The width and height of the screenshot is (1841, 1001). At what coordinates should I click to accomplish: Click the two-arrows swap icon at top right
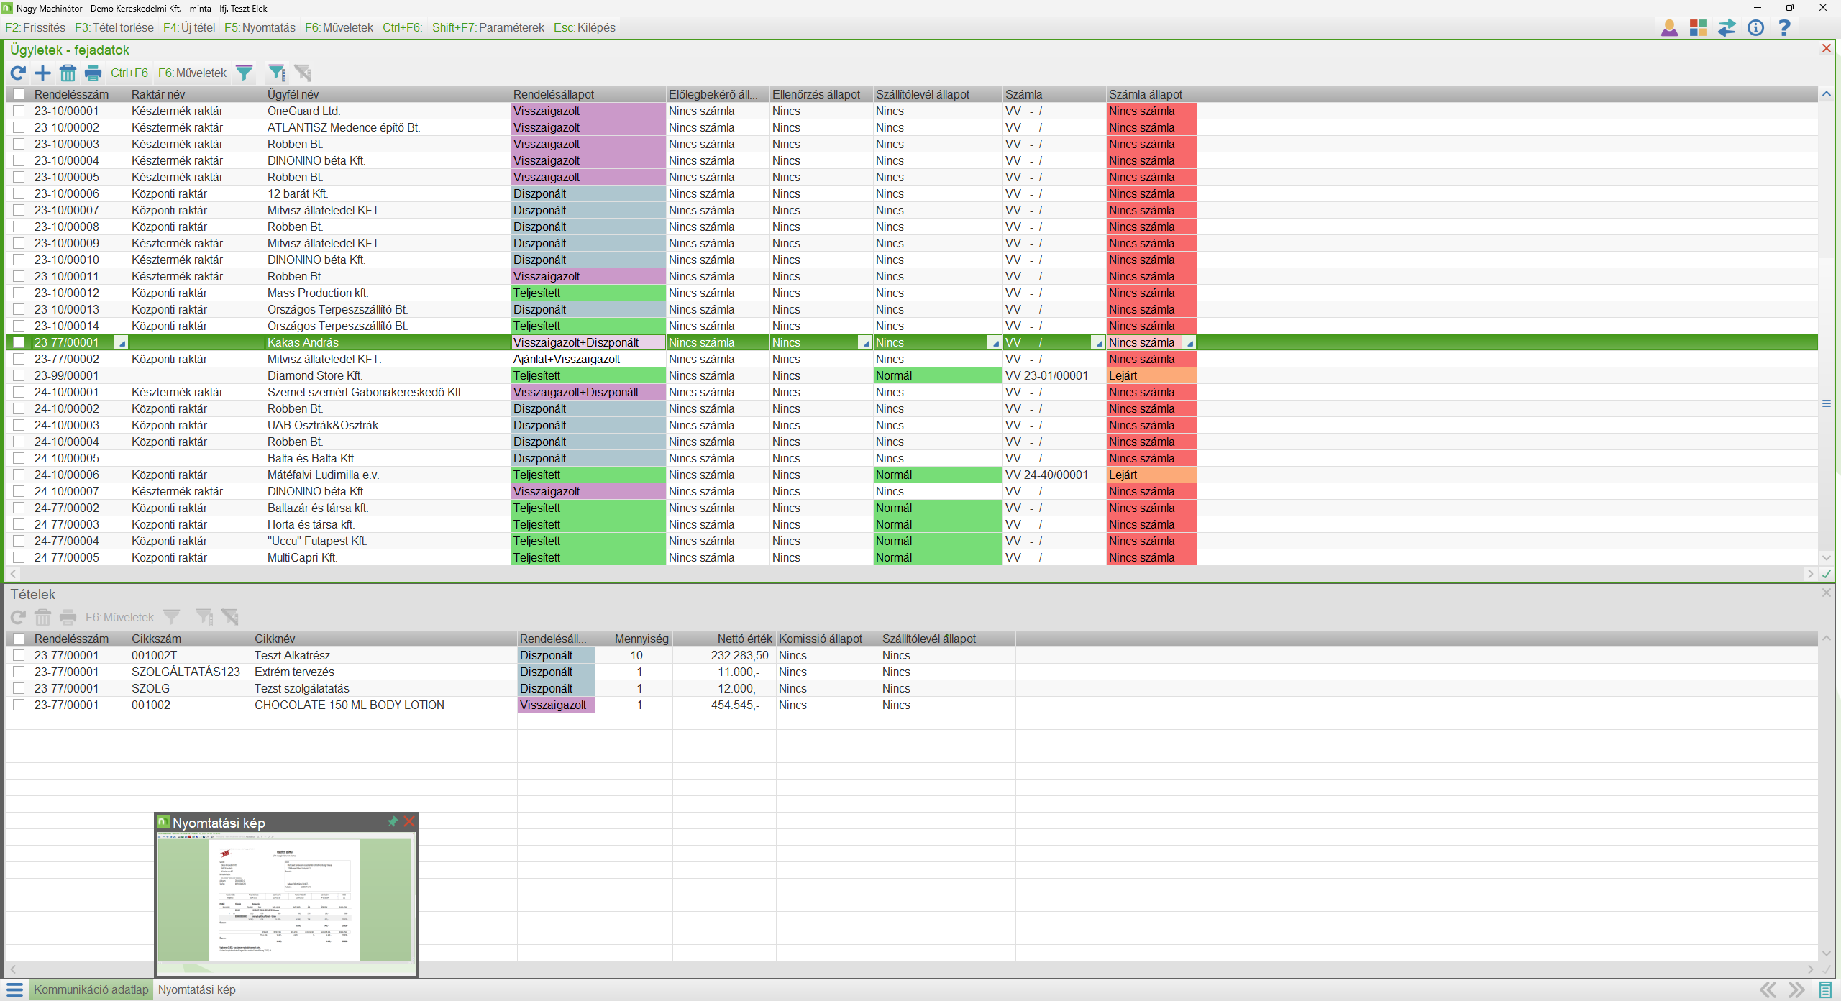tap(1727, 28)
